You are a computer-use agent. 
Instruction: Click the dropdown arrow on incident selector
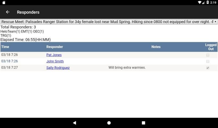[x=215, y=22]
